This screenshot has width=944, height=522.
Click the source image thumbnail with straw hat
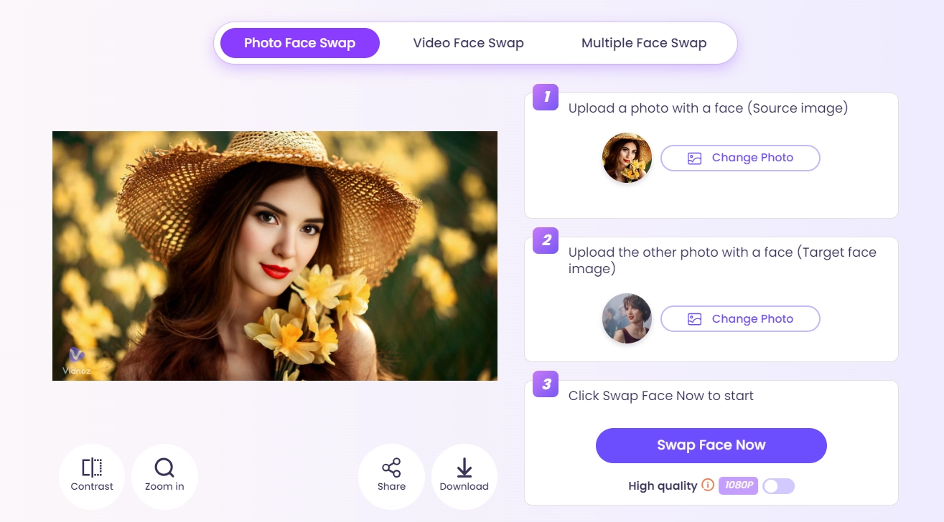click(x=627, y=158)
